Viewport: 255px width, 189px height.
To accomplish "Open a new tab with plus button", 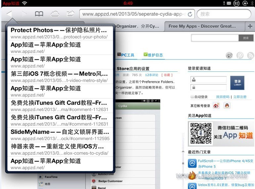I will [x=250, y=26].
